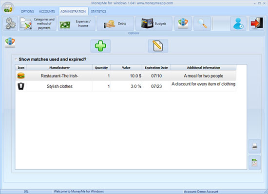Open the settings gears icon
268x194 pixels.
[10, 23]
